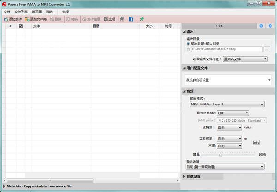Click the browse (...) button for output folder
This screenshot has height=192, width=277.
tap(266, 49)
